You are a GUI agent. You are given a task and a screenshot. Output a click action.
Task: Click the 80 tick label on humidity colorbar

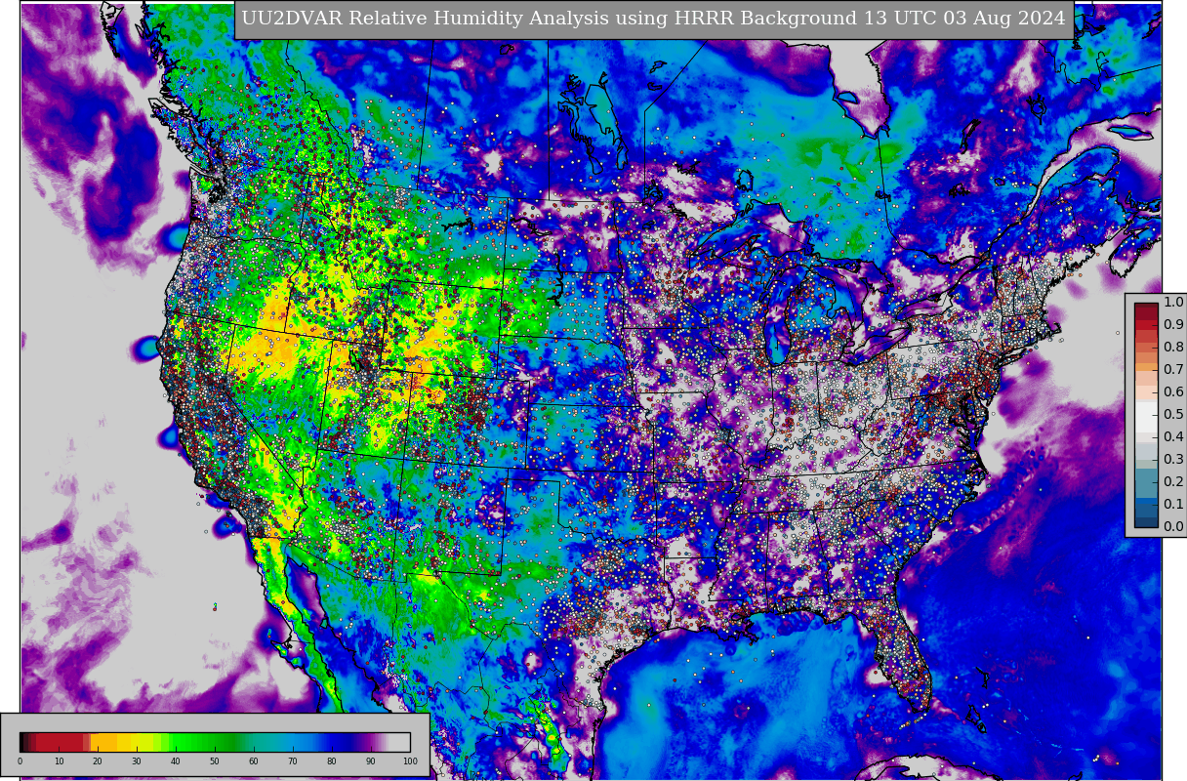(332, 761)
